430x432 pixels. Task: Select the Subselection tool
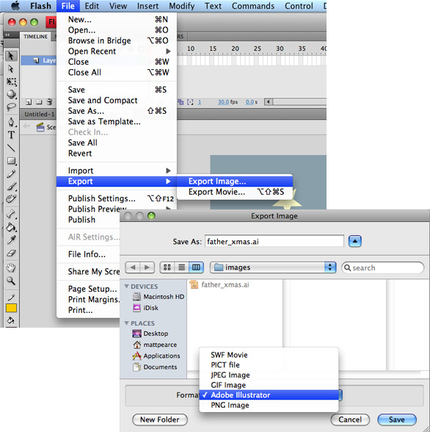point(11,69)
